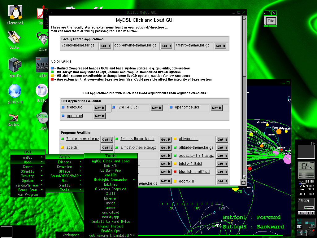Select myDSL Click and Load menu item
The width and height of the screenshot is (317, 238).
click(x=111, y=161)
